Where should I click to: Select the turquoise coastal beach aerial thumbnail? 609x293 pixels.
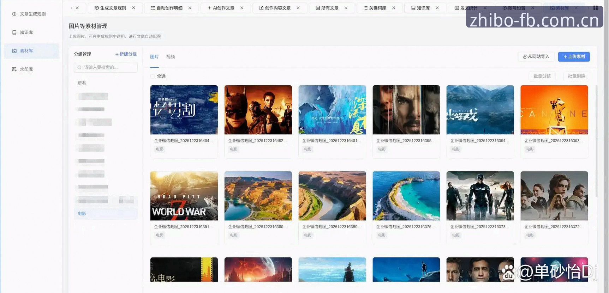coord(406,196)
